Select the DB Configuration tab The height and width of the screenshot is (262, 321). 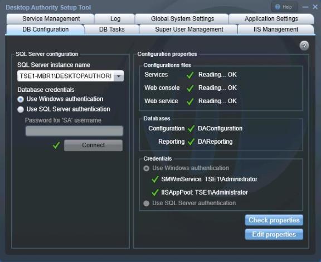click(46, 30)
